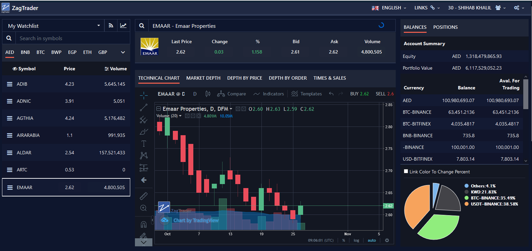Select the brush drawing tool
The width and height of the screenshot is (532, 251).
[x=144, y=132]
